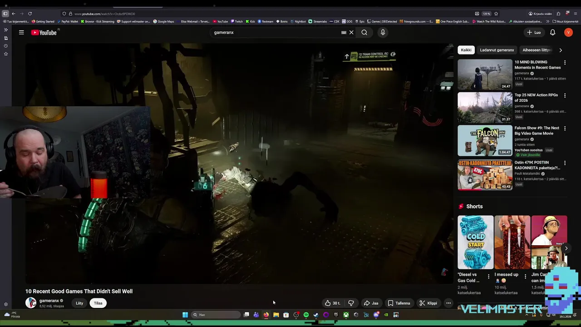
Task: Open gameranx channel avatar
Action: (x=31, y=303)
